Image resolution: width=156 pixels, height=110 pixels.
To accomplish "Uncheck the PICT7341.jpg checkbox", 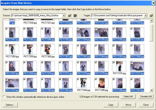I will [6, 29].
